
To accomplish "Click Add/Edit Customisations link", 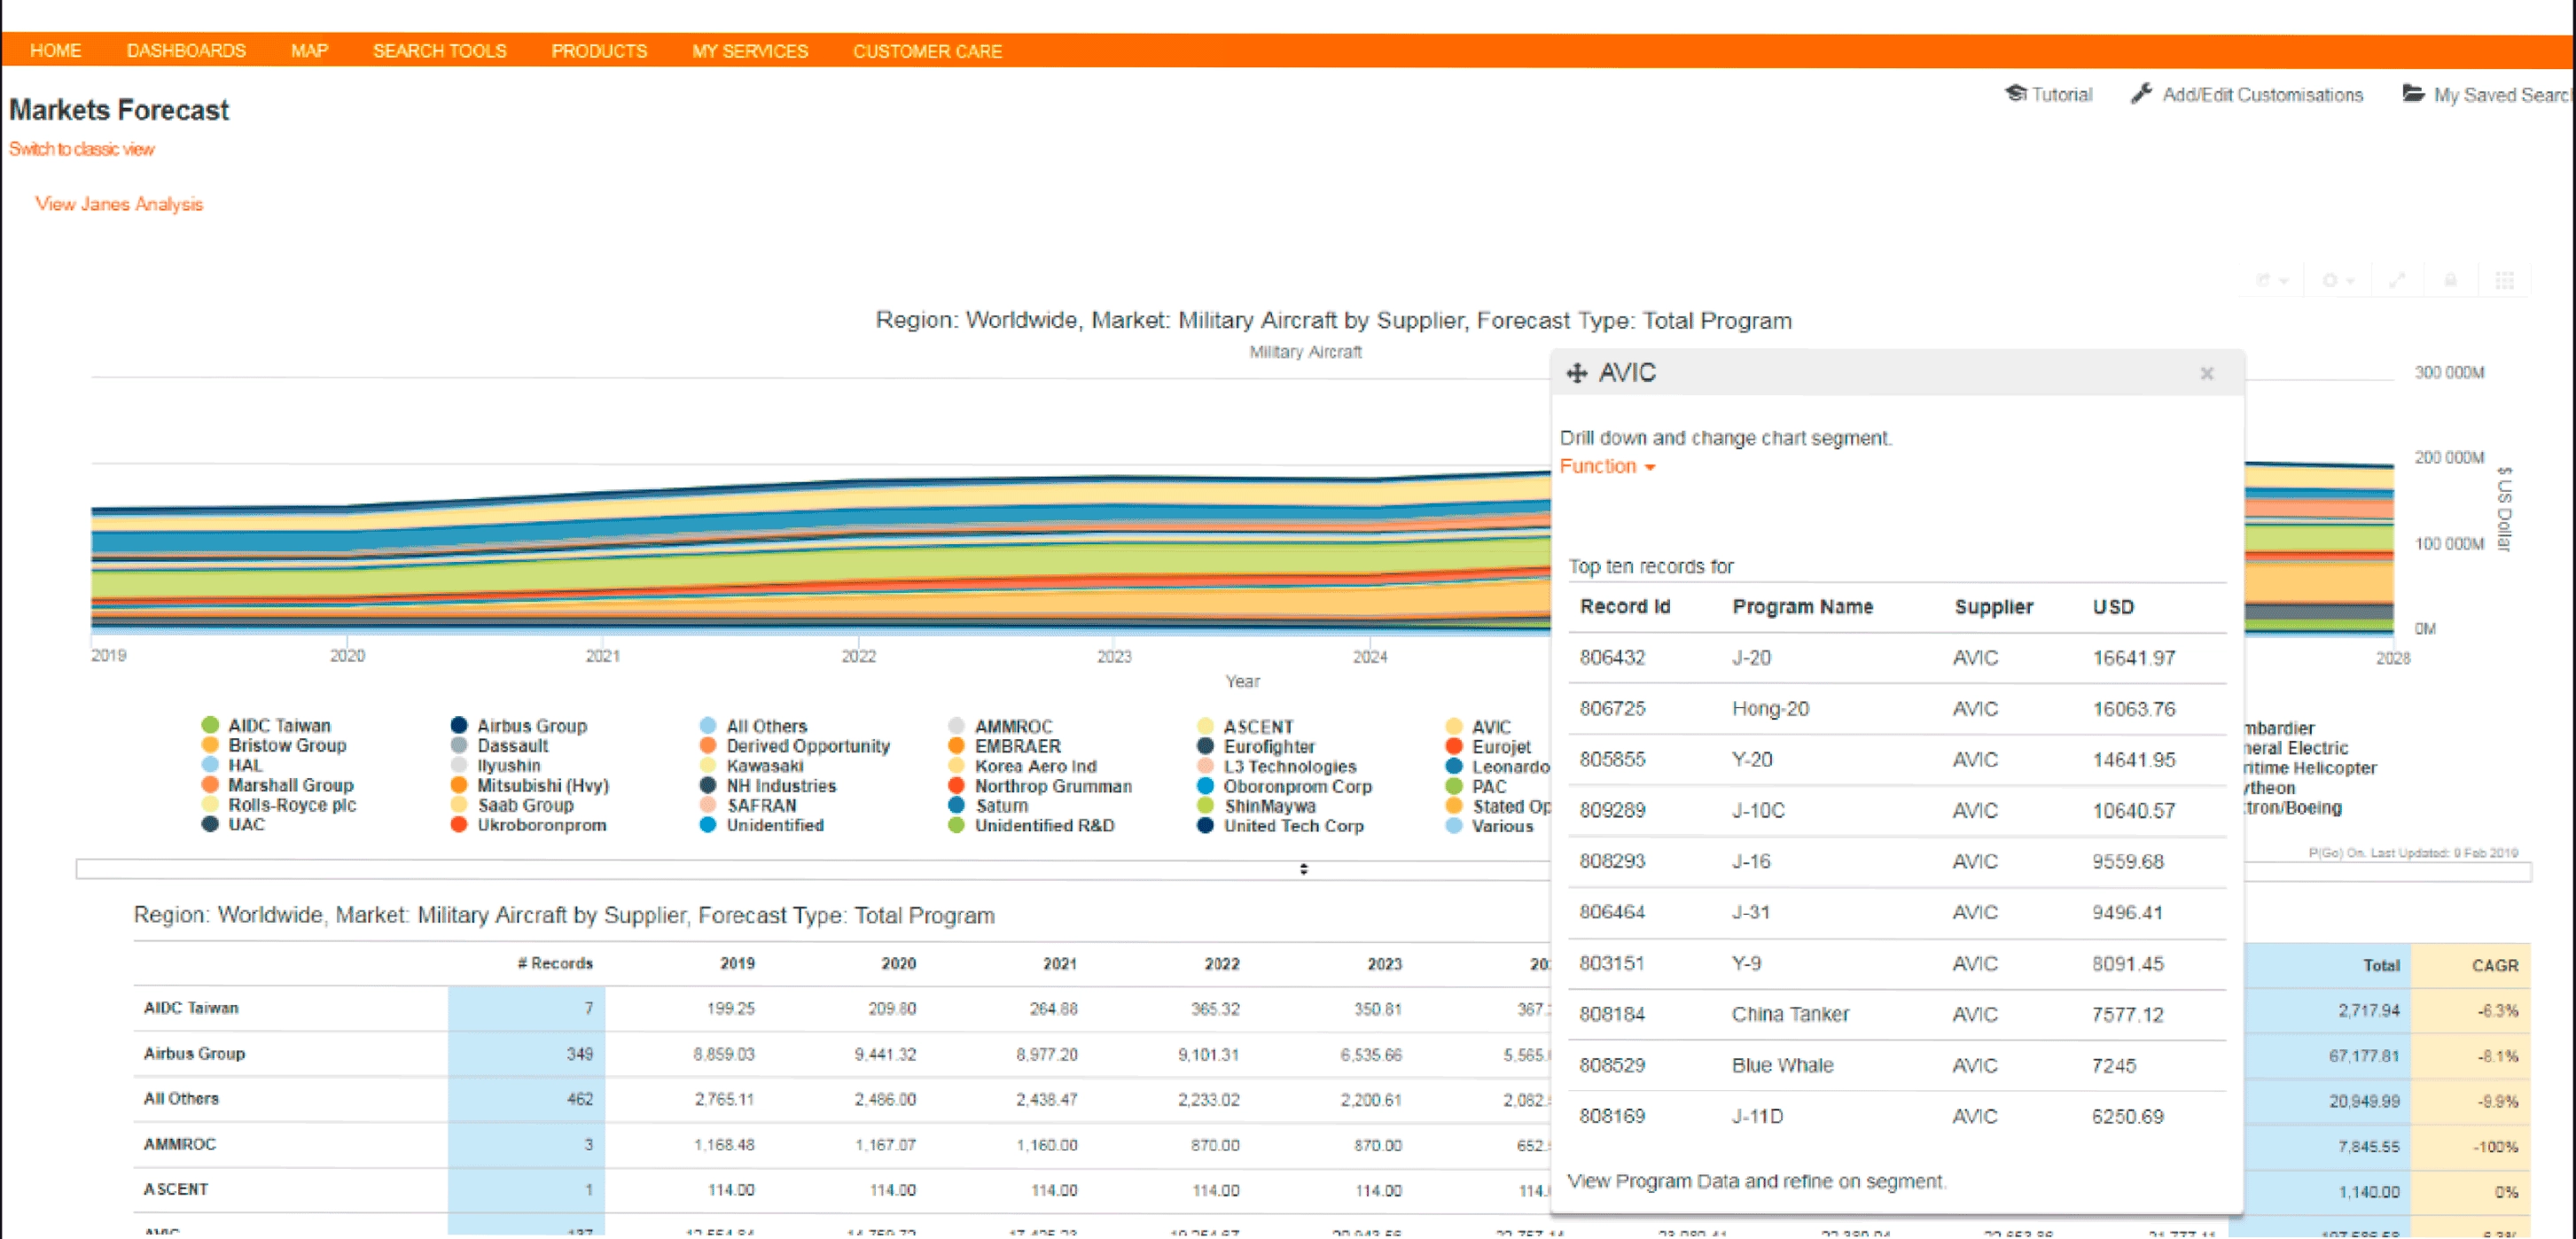I will (x=2262, y=94).
